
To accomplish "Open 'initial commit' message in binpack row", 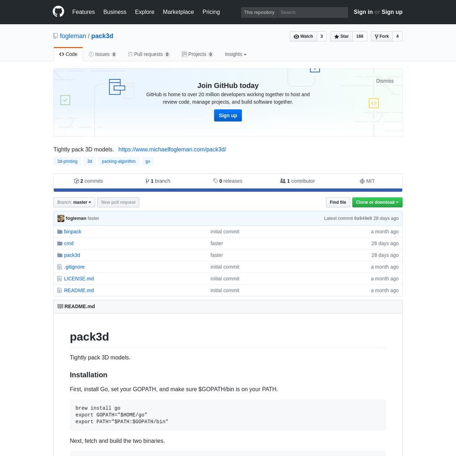I will [225, 232].
